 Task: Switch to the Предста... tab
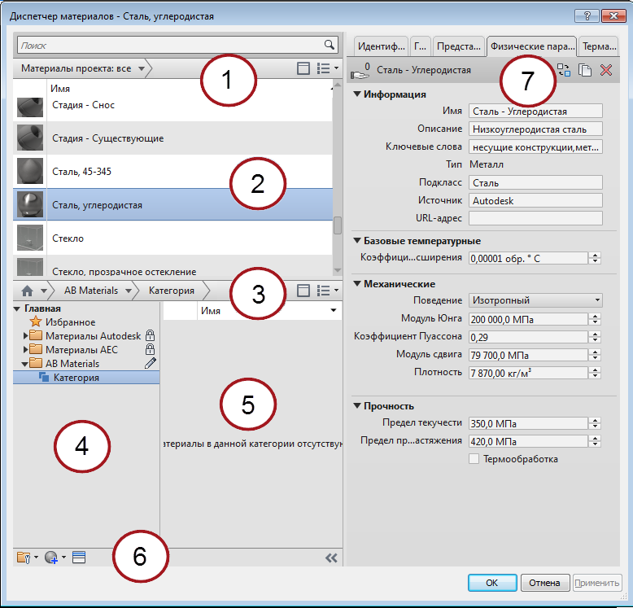tap(459, 46)
